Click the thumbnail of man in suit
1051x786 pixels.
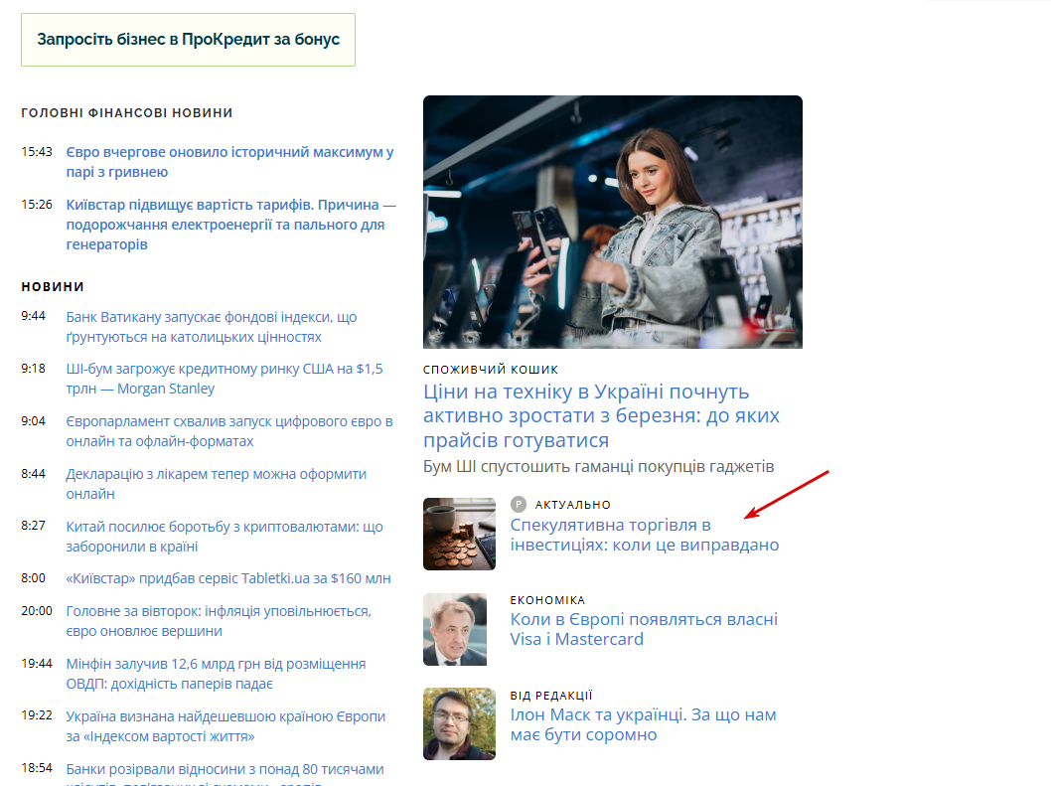(455, 629)
